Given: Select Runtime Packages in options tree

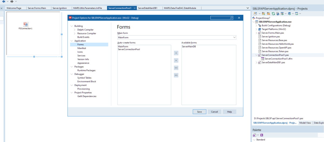Looking at the screenshot, I should pos(86,70).
